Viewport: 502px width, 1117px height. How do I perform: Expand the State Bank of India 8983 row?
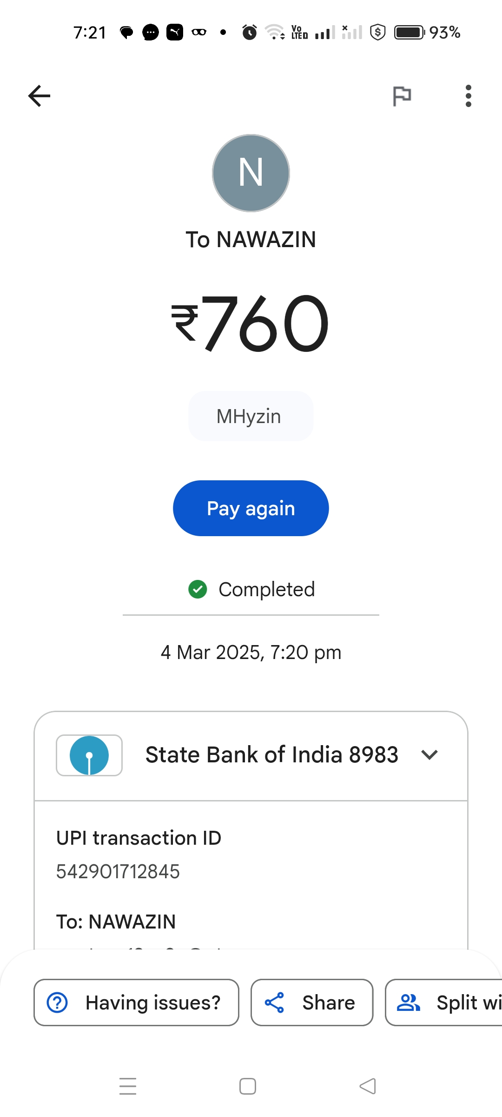coord(271,755)
